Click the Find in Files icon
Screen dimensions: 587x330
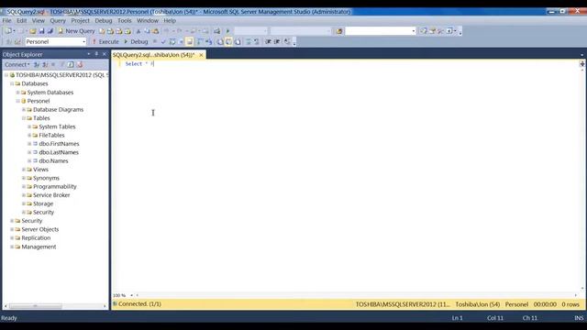pyautogui.click(x=338, y=31)
